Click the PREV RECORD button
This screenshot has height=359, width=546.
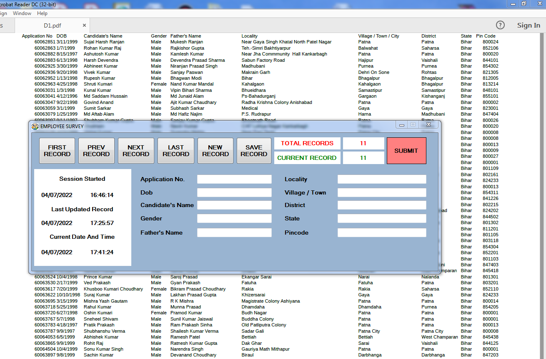click(x=96, y=151)
